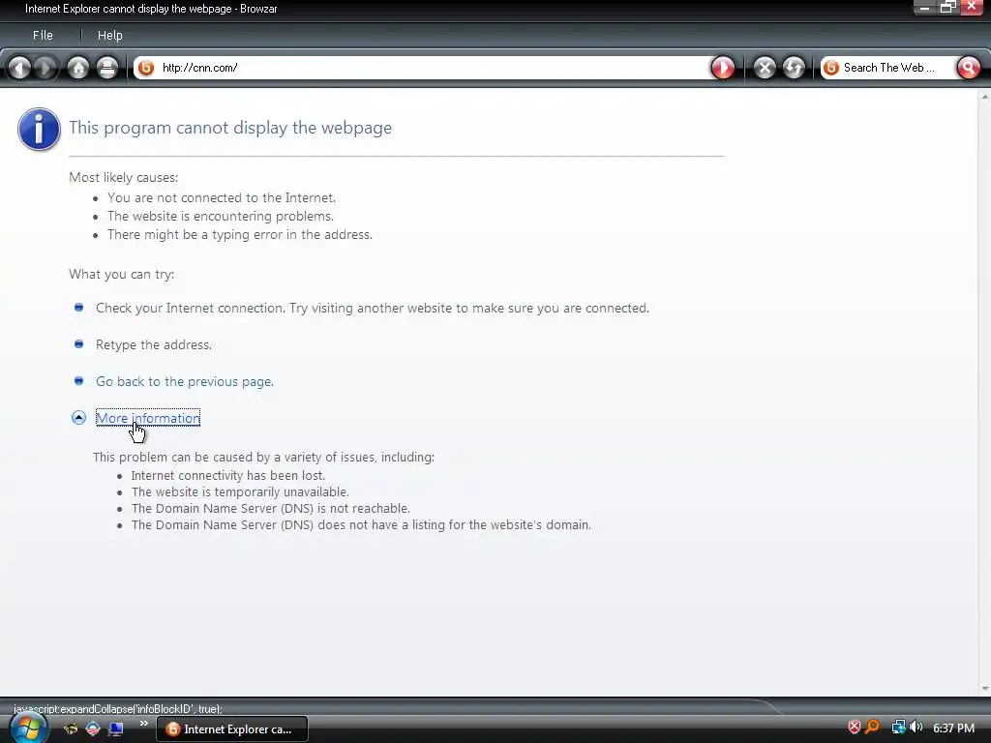
Task: Stop loading with the X button
Action: click(x=765, y=68)
